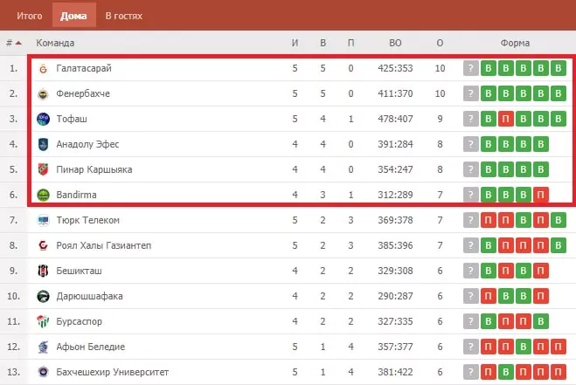
Task: Click the Анадолу Эфес team logo
Action: 43,144
